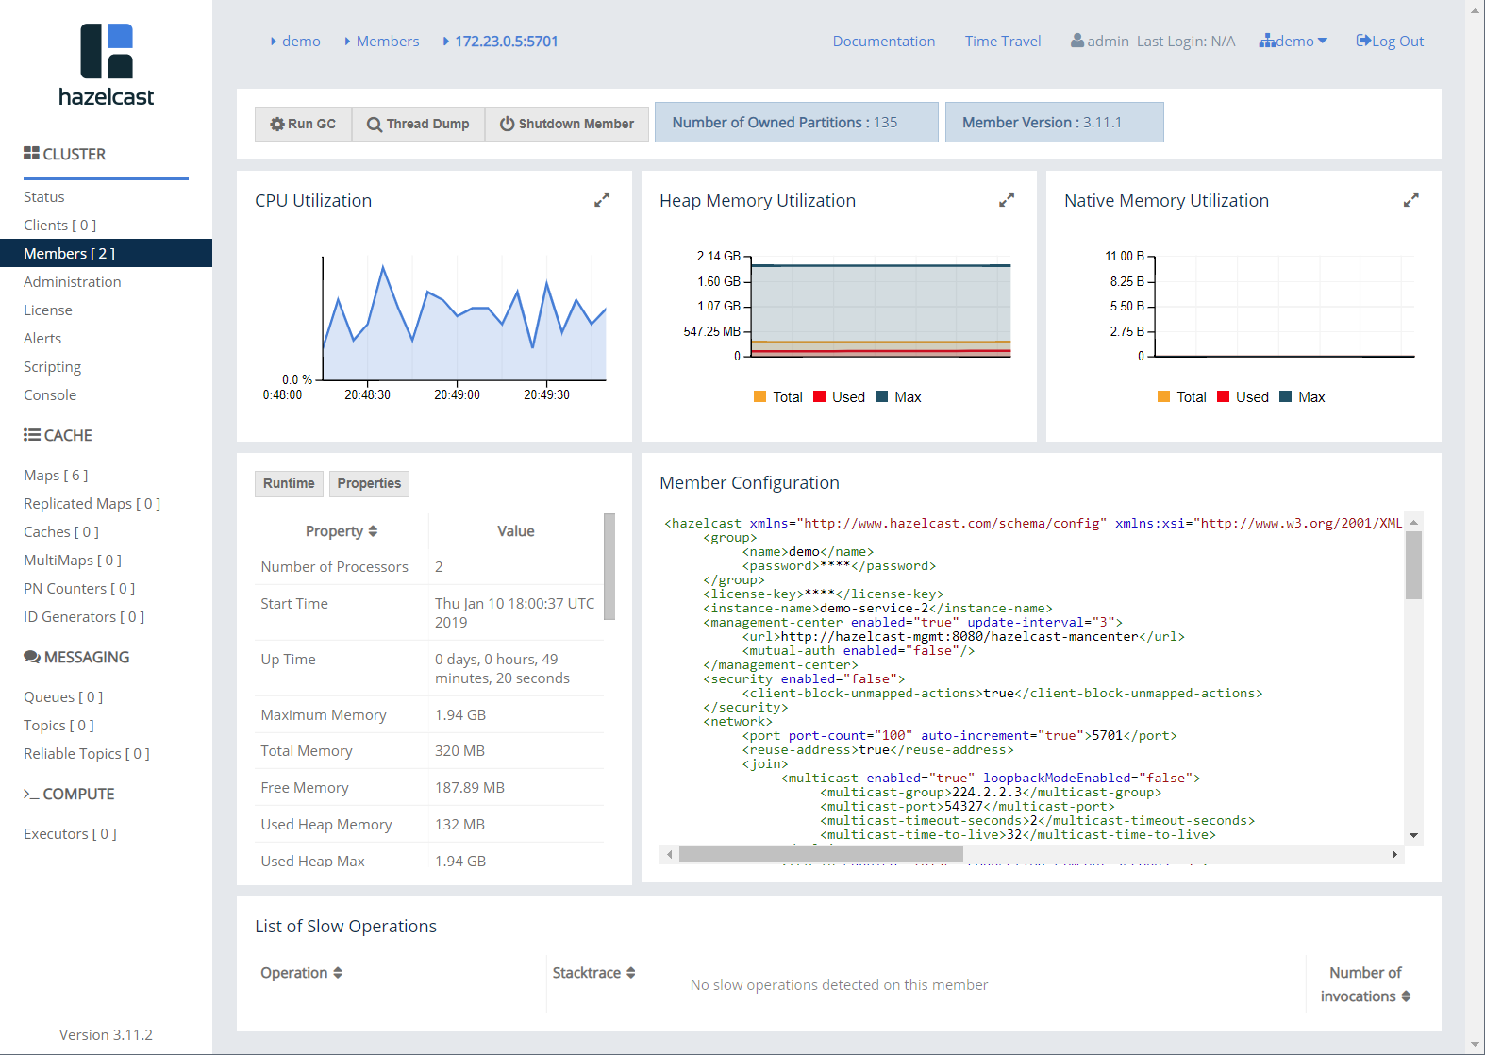Image resolution: width=1485 pixels, height=1055 pixels.
Task: Open Topics [ 0 ]
Action: pos(58,725)
